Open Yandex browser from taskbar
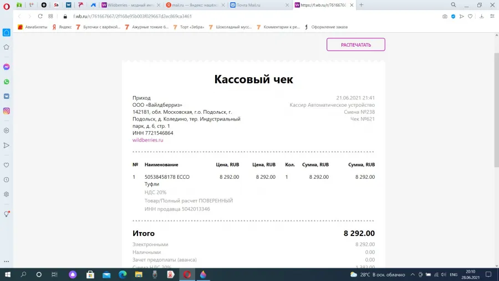This screenshot has width=499, height=281. click(171, 274)
